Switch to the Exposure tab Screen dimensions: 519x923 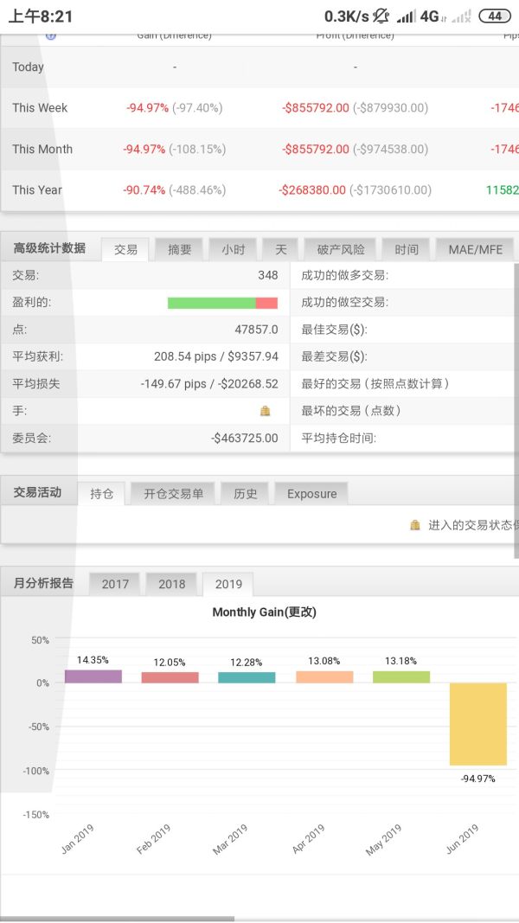pos(311,494)
